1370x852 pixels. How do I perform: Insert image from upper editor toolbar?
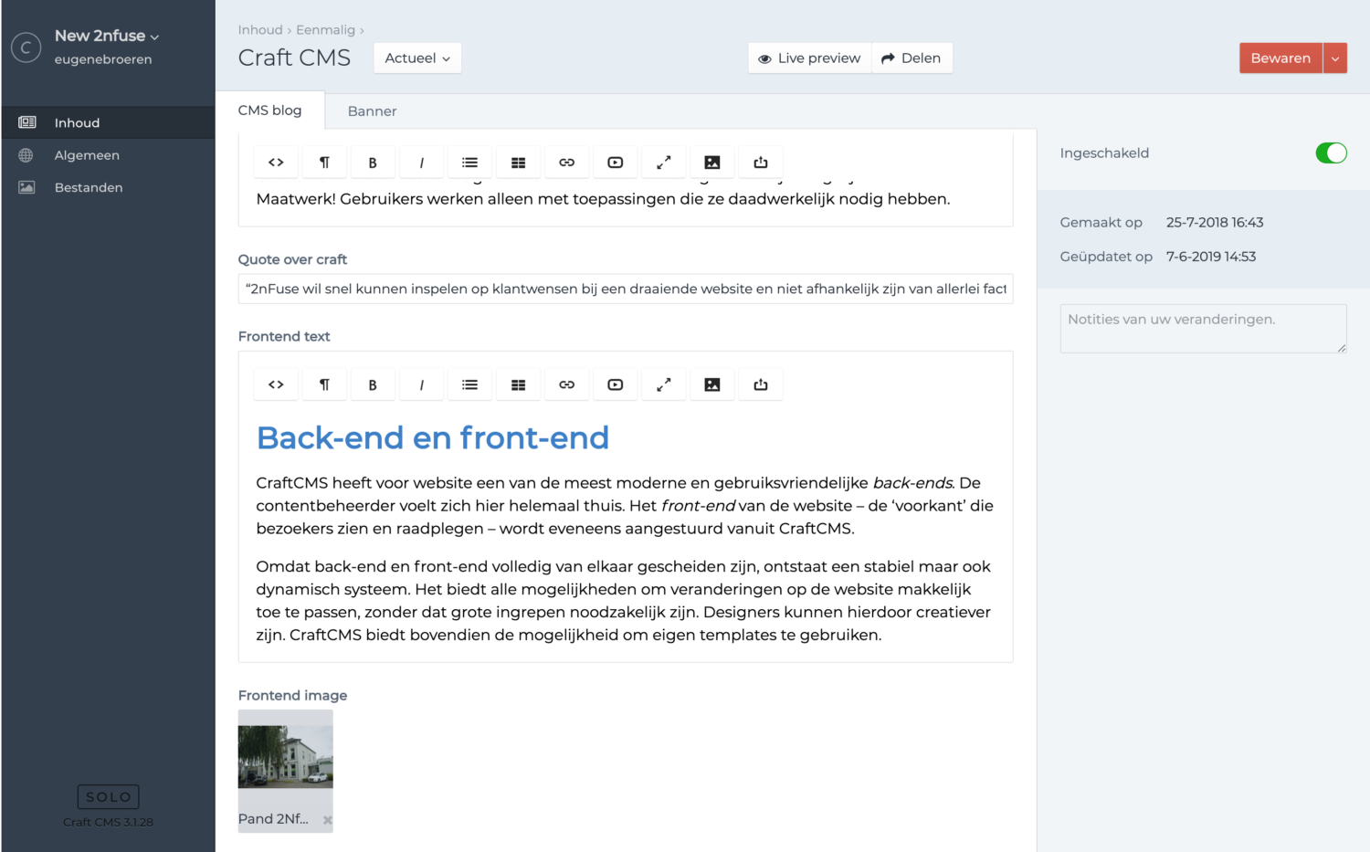pos(712,163)
